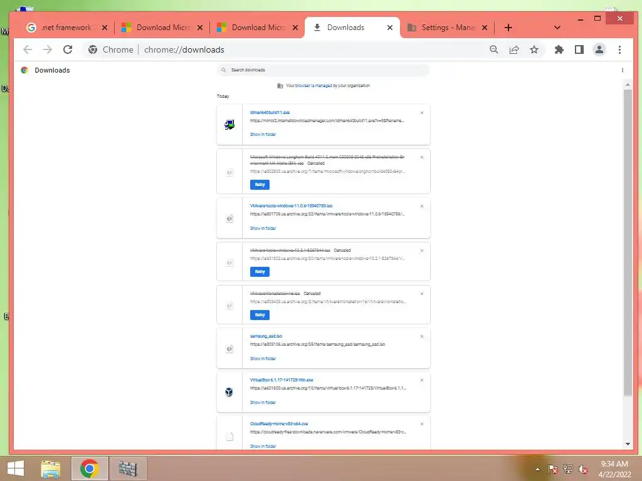Expand the tab search chevron
The image size is (642, 481).
coord(557,28)
